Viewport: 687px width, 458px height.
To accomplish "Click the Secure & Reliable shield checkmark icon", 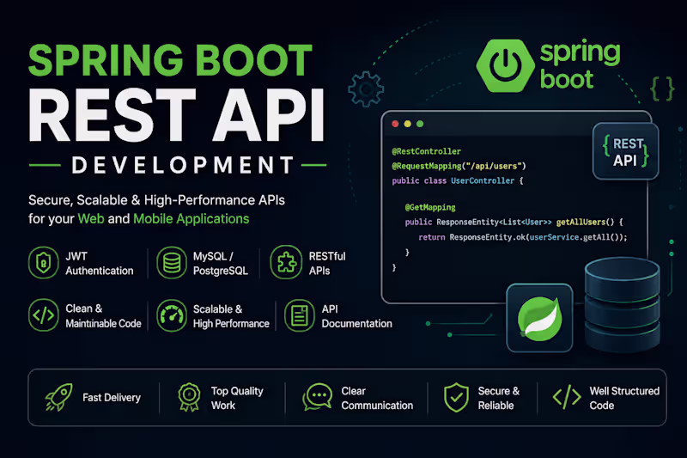I will 456,397.
